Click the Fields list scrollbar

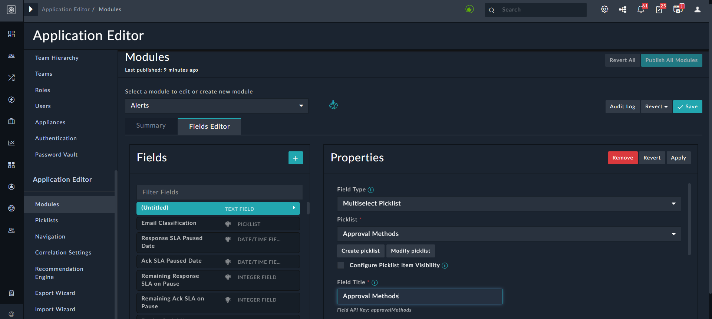(308, 208)
